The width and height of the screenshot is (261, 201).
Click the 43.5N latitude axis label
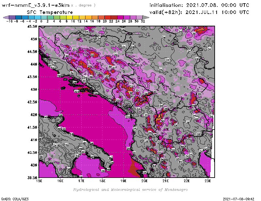(x=32, y=77)
